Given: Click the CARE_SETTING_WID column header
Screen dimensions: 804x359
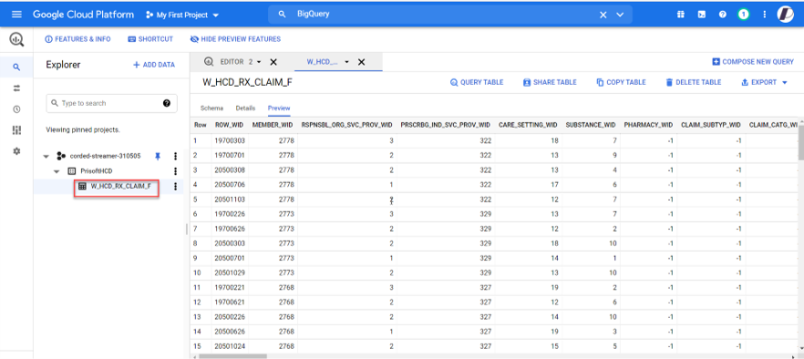Looking at the screenshot, I should tap(528, 125).
